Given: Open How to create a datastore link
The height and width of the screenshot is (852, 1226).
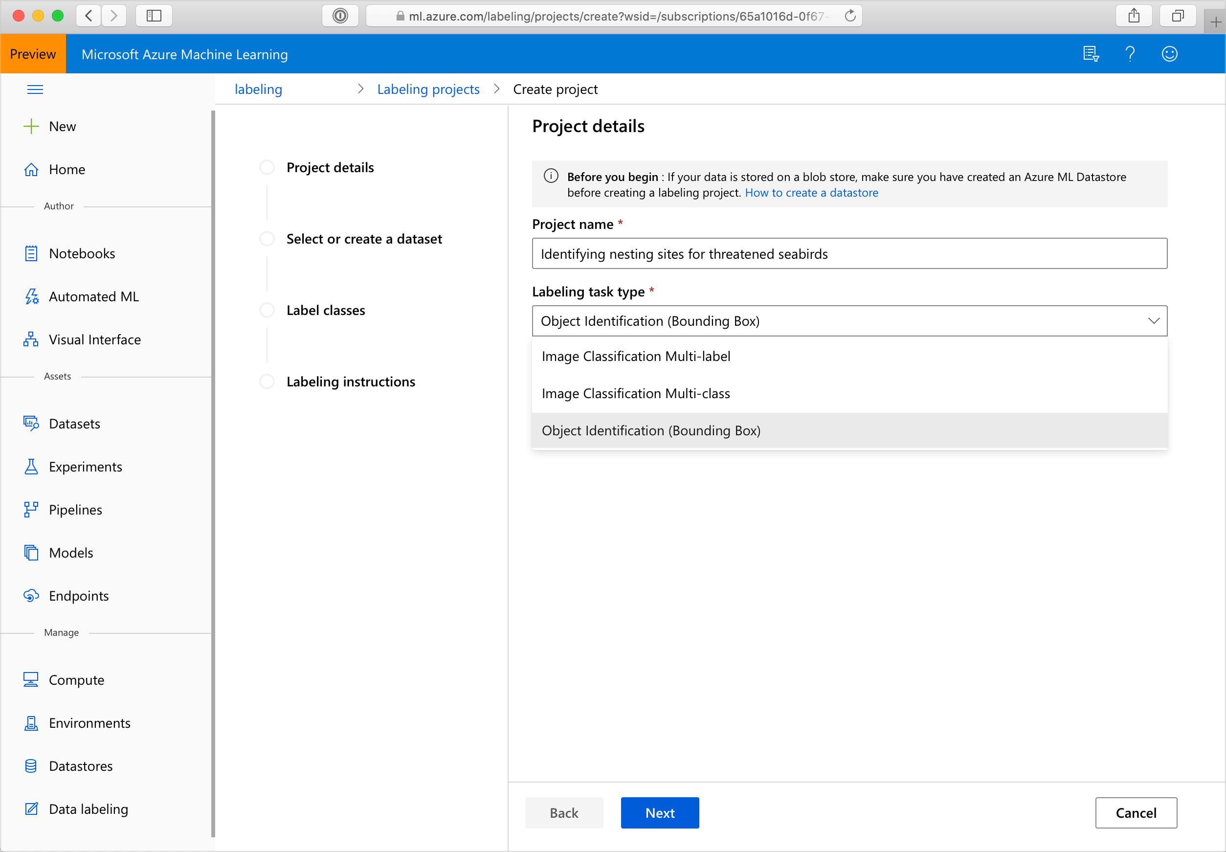Looking at the screenshot, I should point(811,193).
